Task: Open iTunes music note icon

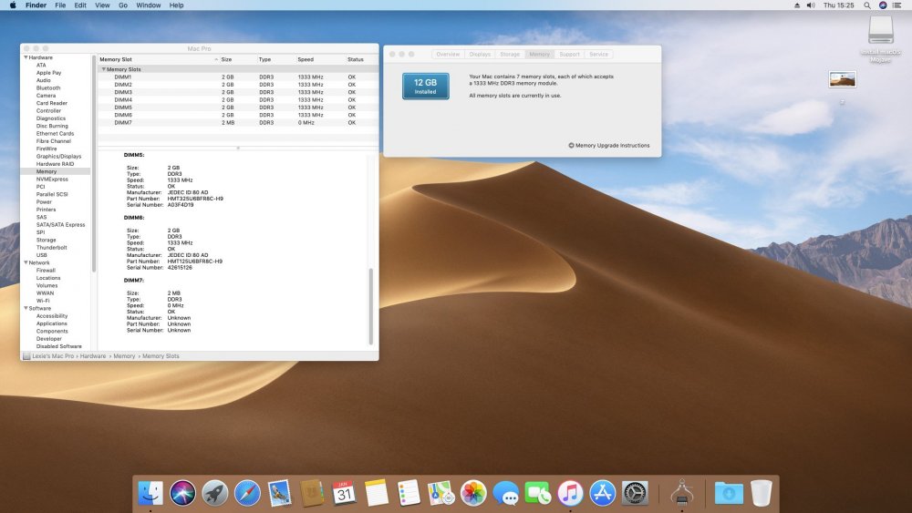Action: point(570,493)
